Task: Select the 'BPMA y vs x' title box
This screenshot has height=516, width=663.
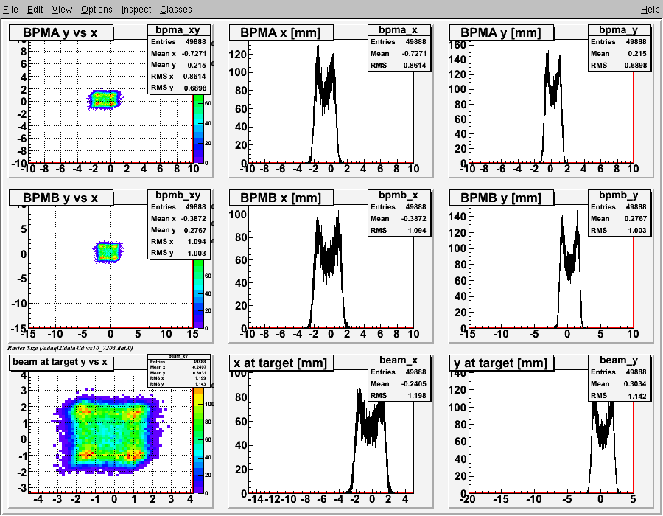Action: pos(61,32)
